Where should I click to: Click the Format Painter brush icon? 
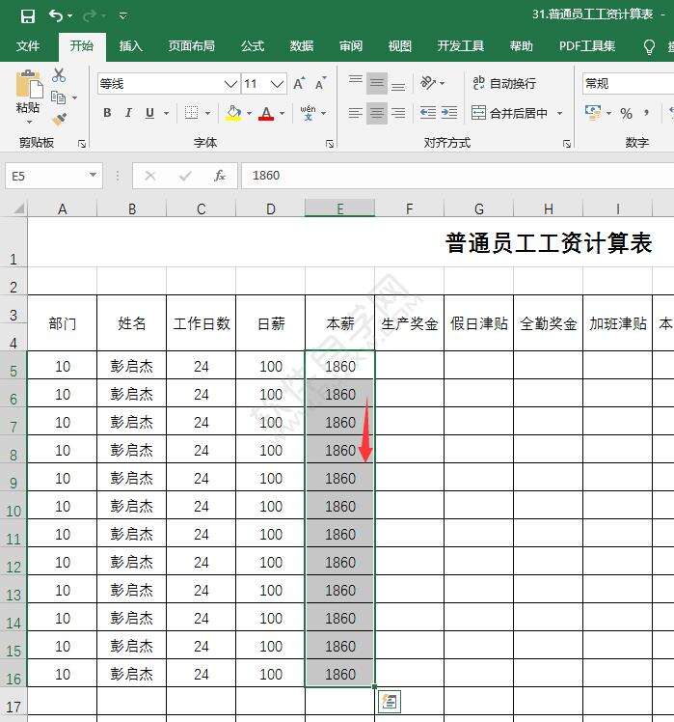59,120
